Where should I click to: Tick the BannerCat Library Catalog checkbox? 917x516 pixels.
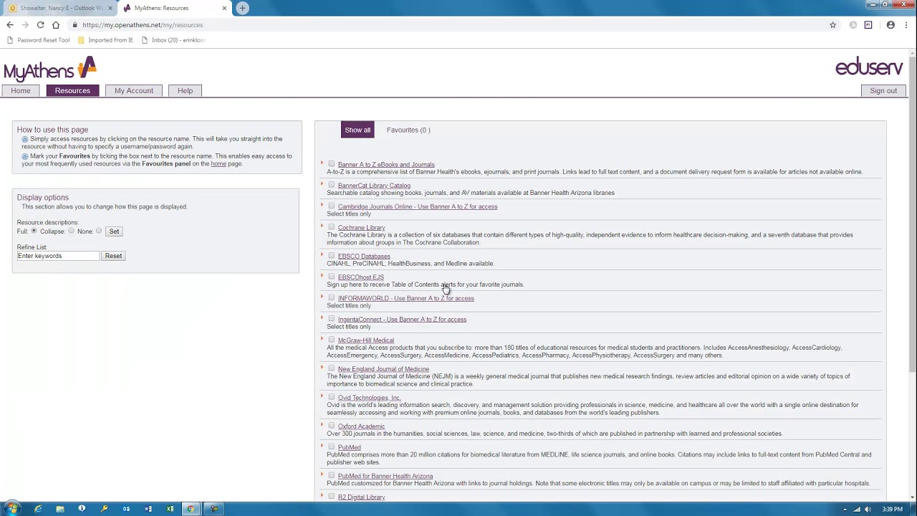point(332,185)
